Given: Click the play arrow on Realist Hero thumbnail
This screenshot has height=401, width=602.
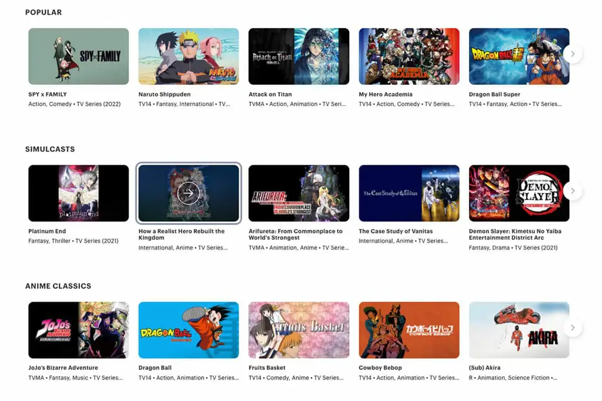Looking at the screenshot, I should pos(188,193).
